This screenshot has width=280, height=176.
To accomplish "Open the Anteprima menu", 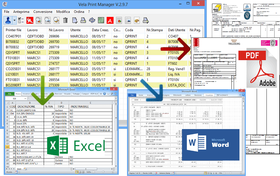I will [21, 11].
